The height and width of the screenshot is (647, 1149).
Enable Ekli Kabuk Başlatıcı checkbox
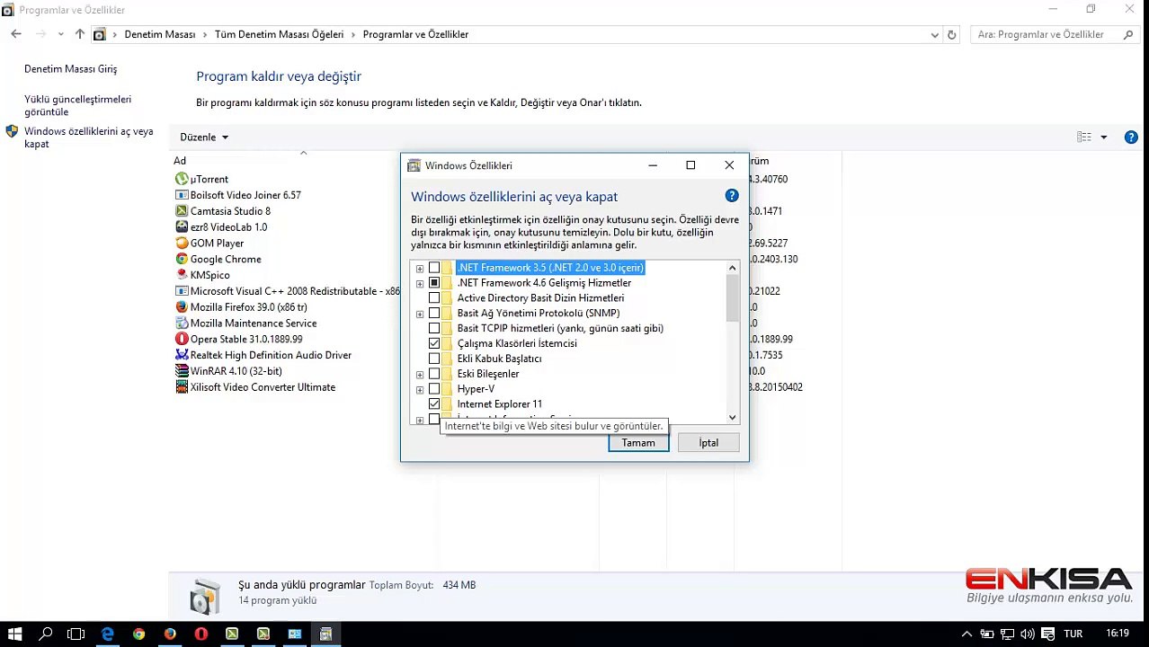(x=434, y=359)
